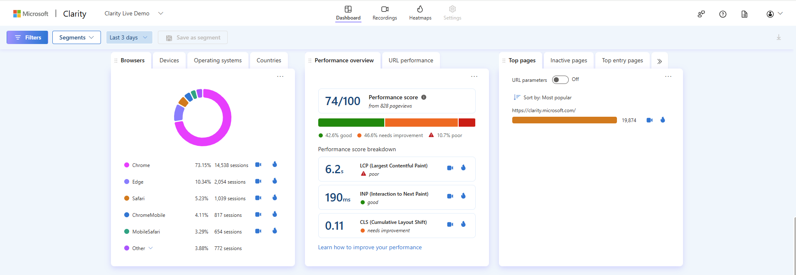796x275 pixels.
Task: Expand the Other browsers row
Action: click(x=150, y=248)
